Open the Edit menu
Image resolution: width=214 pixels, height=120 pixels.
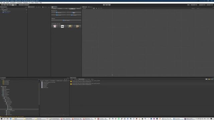coord(4,3)
